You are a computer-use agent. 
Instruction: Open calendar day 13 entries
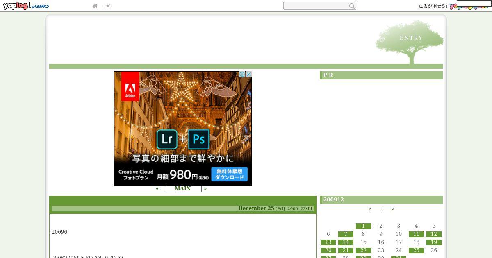click(x=328, y=242)
